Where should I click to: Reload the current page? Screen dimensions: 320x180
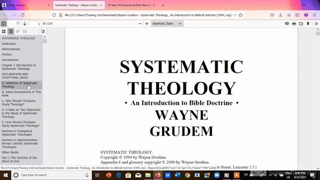[x=22, y=15]
